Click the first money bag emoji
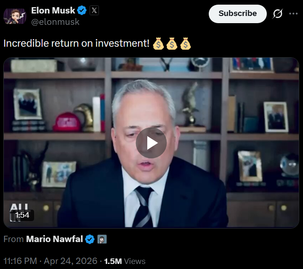This screenshot has width=303, height=269. point(158,43)
